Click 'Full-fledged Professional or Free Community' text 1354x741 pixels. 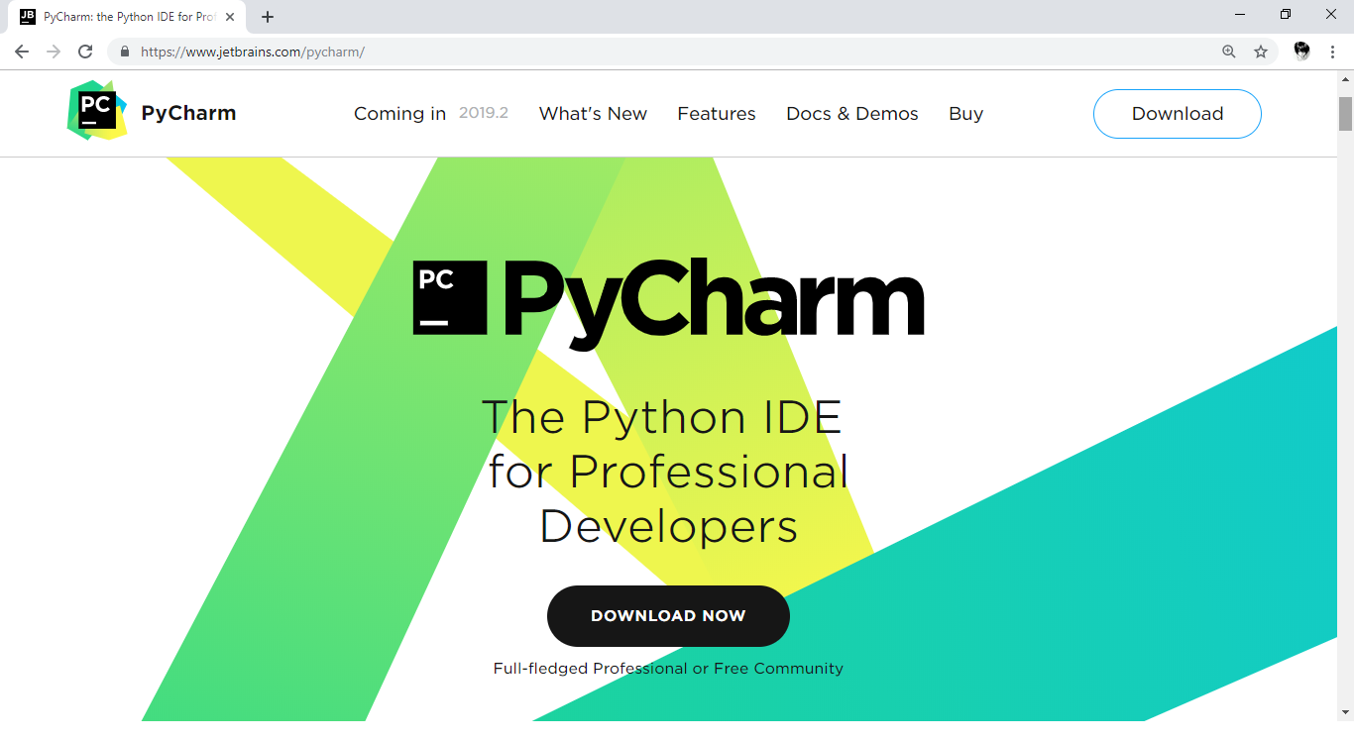[x=668, y=669]
